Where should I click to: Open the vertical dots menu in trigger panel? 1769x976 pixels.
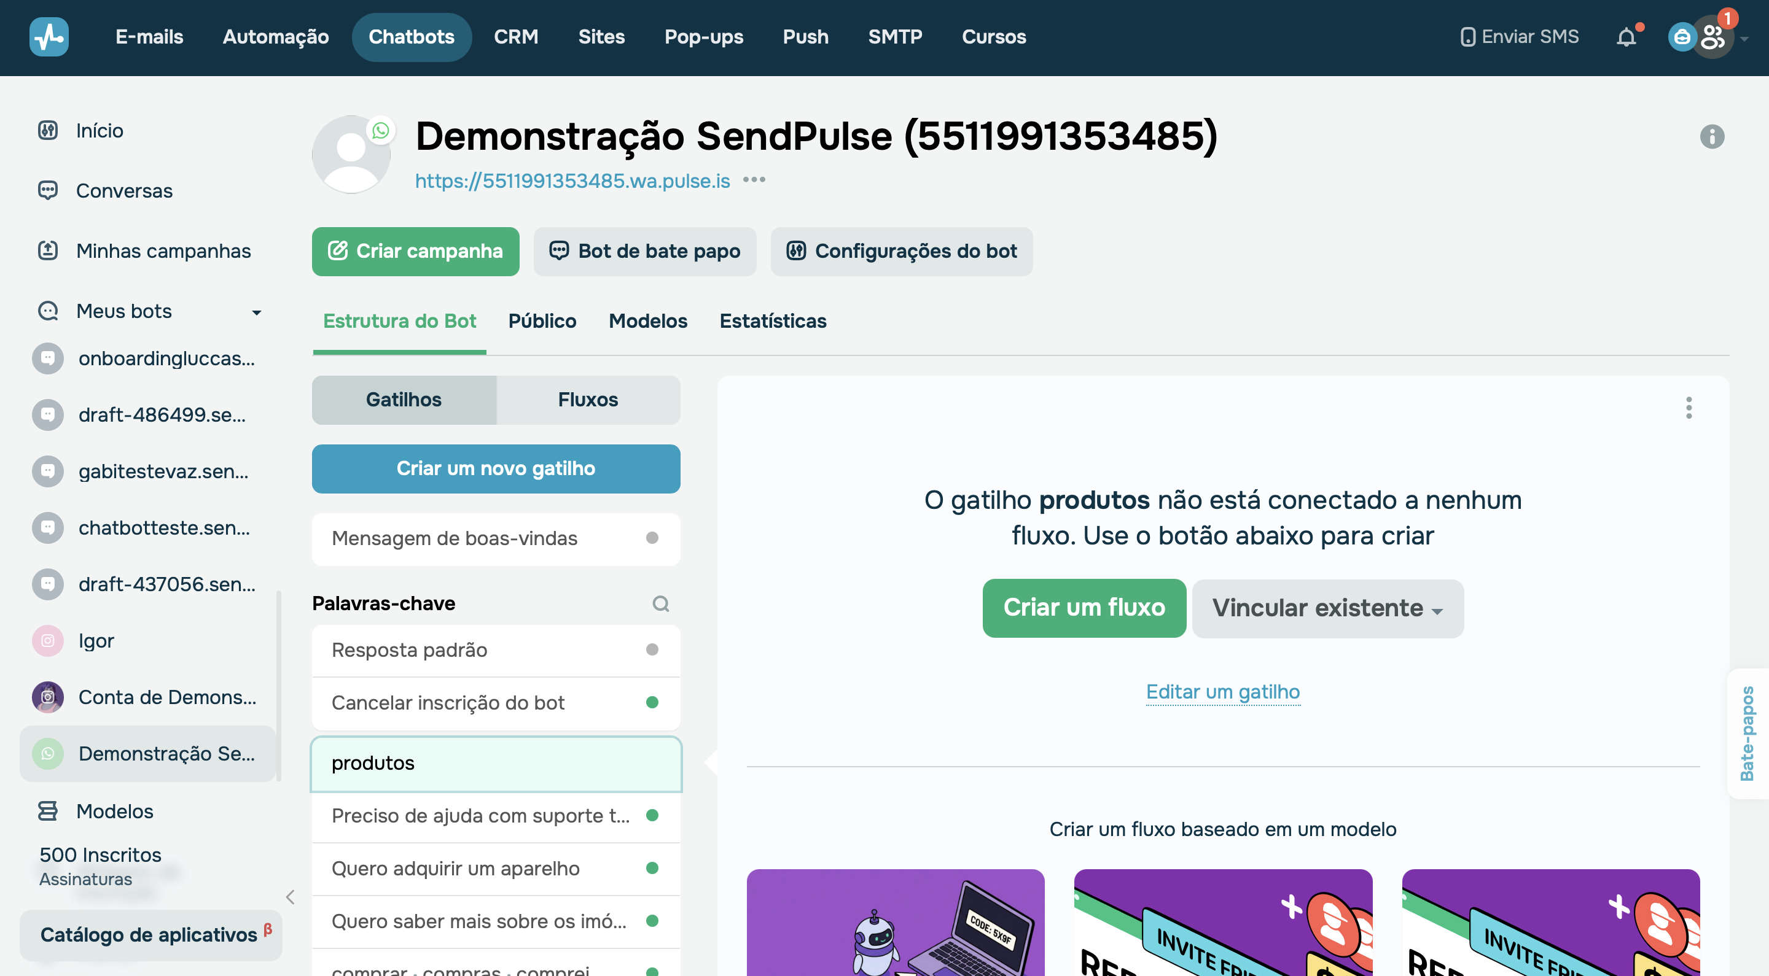point(1688,408)
